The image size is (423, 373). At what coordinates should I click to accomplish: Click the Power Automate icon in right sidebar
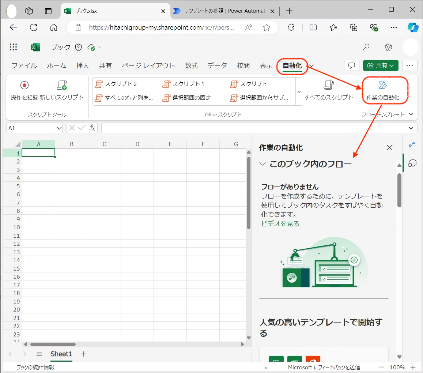(x=412, y=145)
